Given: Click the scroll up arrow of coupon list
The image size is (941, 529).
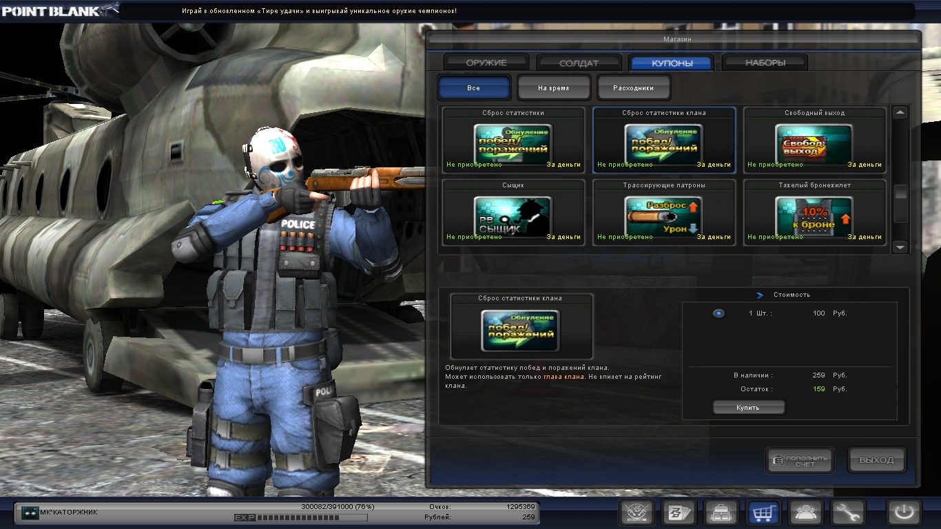Looking at the screenshot, I should click(x=900, y=113).
